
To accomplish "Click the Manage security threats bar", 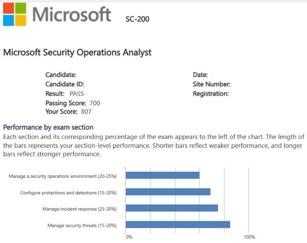I will tap(178, 224).
